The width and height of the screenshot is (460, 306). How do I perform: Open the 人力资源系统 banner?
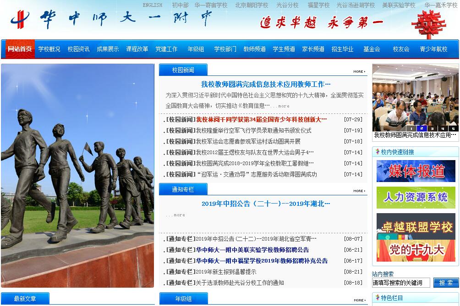tap(416, 198)
